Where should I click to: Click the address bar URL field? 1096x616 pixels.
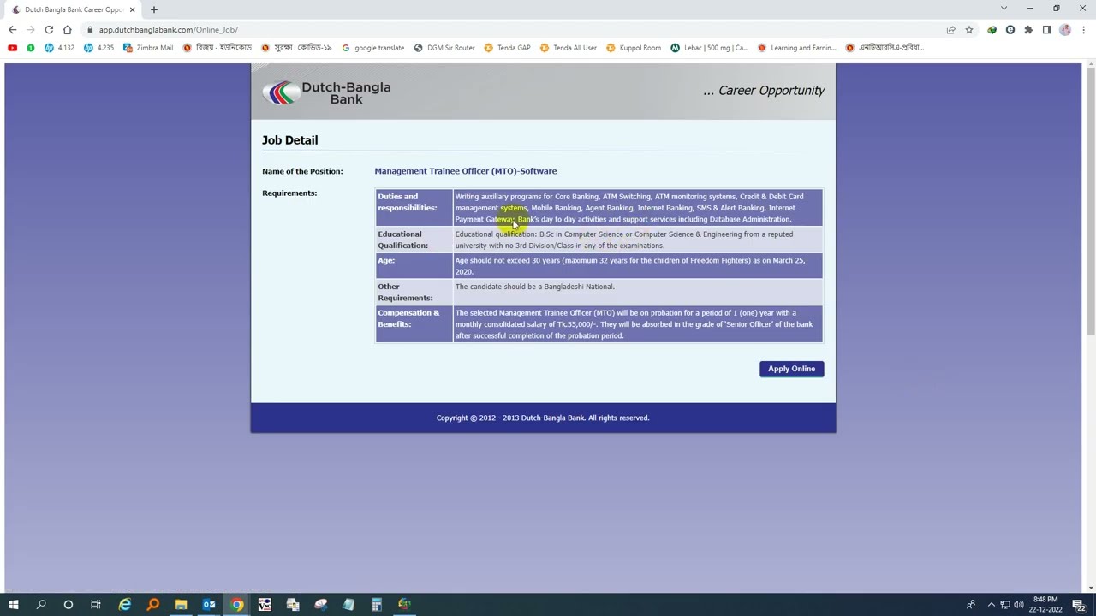514,30
